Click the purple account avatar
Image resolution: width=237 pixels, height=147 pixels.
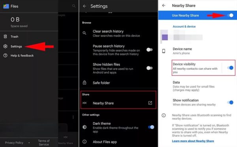(165, 37)
